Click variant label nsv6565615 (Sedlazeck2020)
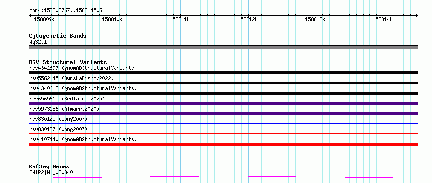 (x=67, y=99)
